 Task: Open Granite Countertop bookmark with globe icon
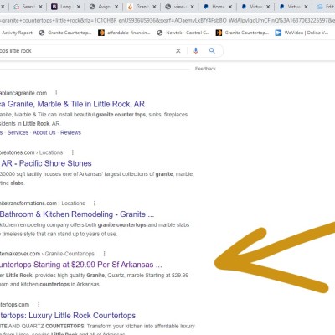pos(65,33)
